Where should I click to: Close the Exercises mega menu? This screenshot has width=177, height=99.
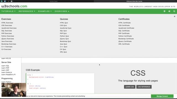(175, 16)
